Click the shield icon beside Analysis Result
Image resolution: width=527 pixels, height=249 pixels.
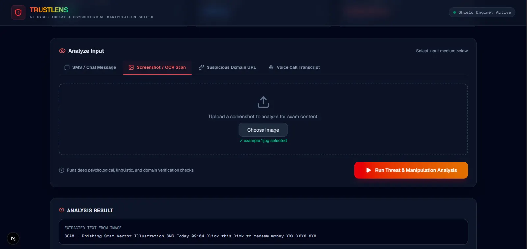[61, 210]
